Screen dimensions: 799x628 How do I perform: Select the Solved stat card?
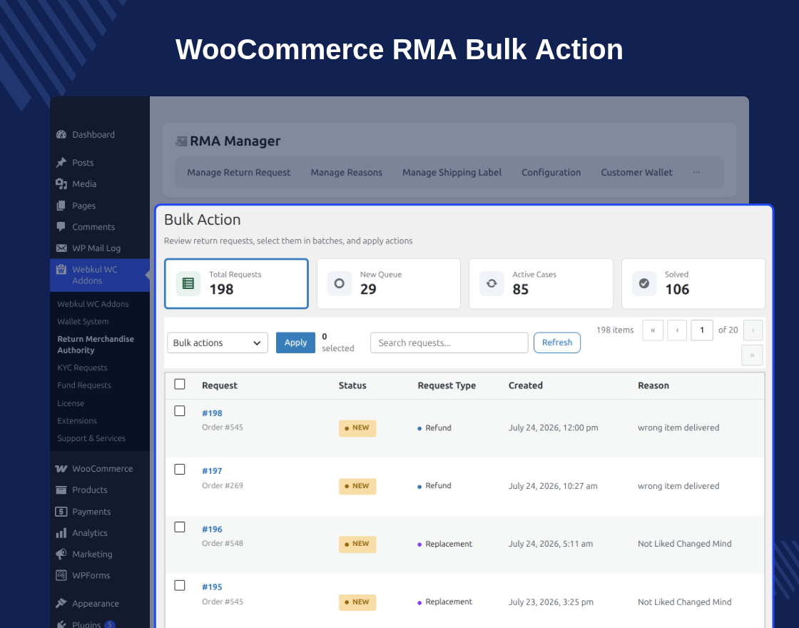[x=693, y=283]
